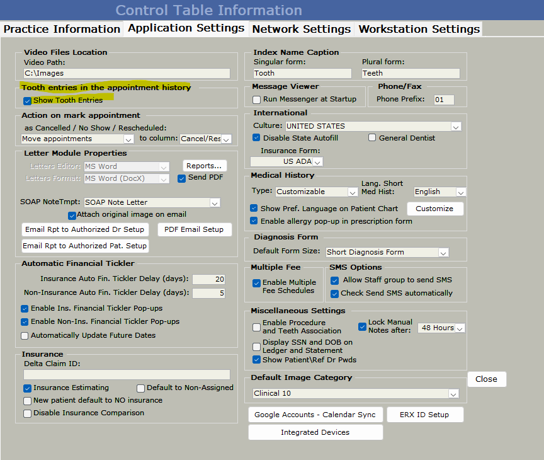Open Google Accounts - Calendar Sync
Screen dimensions: 544x460
pyautogui.click(x=315, y=415)
